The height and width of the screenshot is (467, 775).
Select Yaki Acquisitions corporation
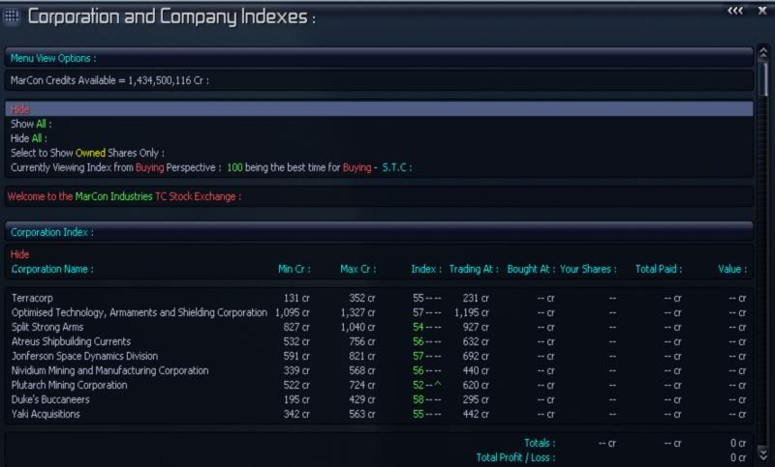(46, 415)
